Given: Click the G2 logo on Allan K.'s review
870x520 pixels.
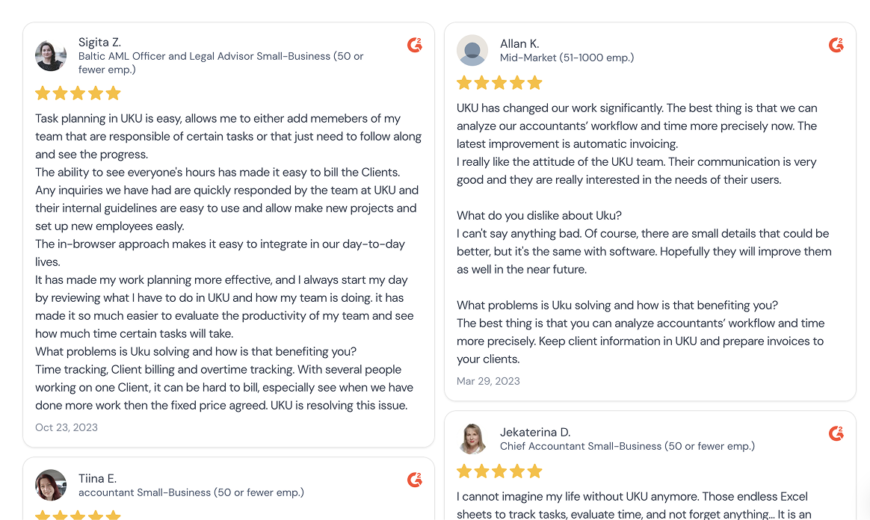Looking at the screenshot, I should pyautogui.click(x=836, y=45).
